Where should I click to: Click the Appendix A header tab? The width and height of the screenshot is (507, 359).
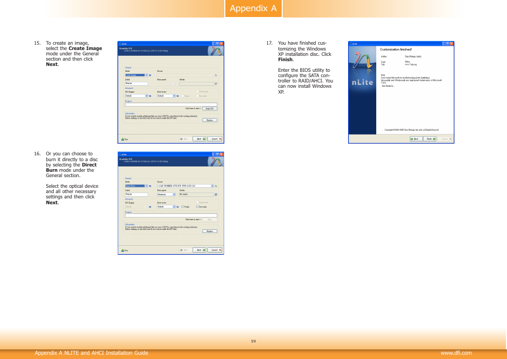[253, 9]
